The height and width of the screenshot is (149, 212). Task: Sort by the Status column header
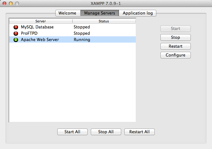tap(104, 21)
